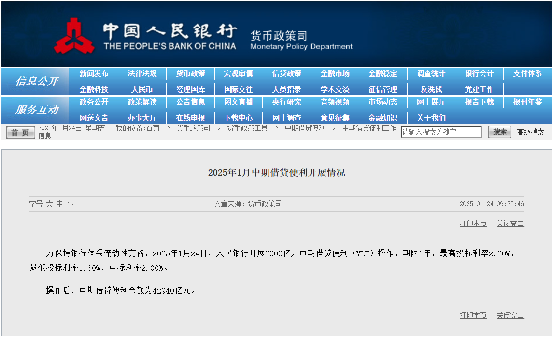553x337 pixels.
Task: Open 反洗钱 page
Action: click(x=431, y=89)
